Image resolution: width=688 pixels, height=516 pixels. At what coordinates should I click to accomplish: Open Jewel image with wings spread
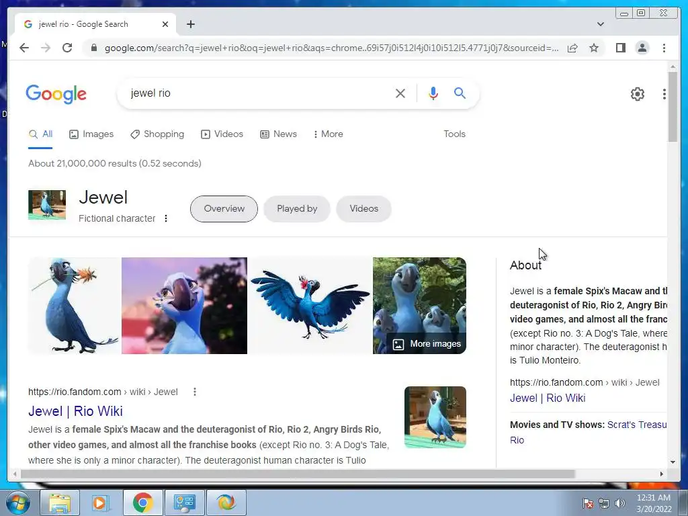(310, 306)
